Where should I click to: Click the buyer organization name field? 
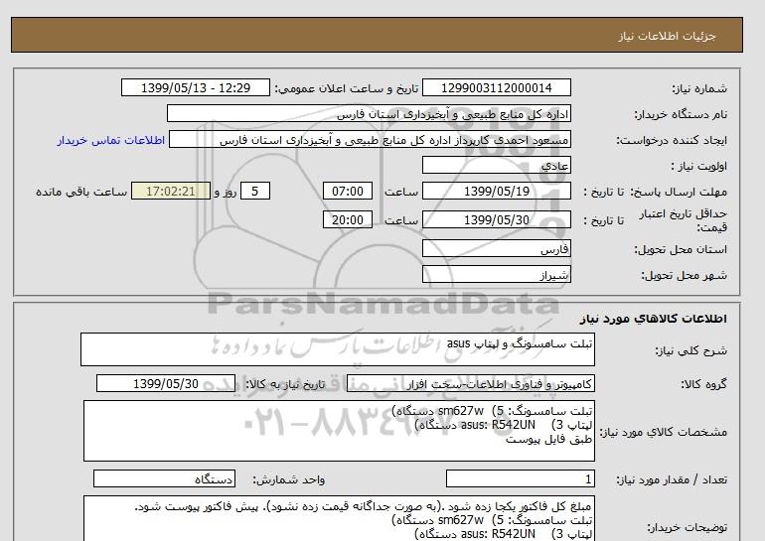[x=369, y=114]
